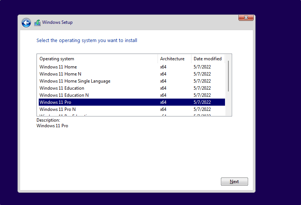
Task: Select Windows 11 Education row
Action: pos(132,88)
